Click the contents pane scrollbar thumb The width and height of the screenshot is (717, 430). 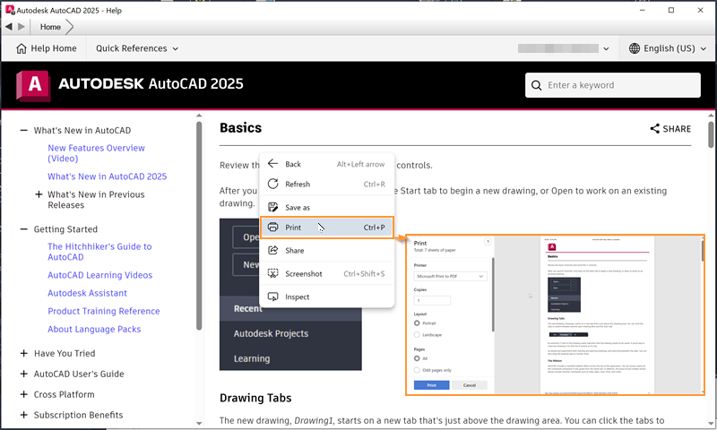coord(199,225)
